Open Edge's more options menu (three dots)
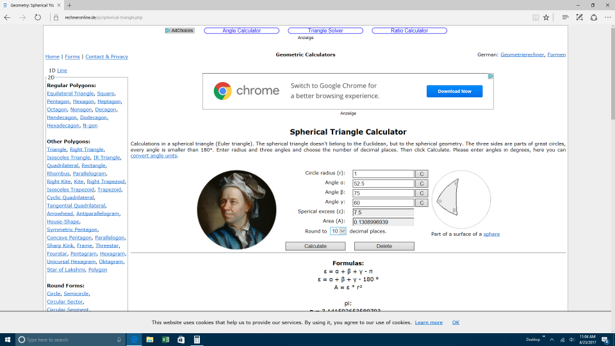This screenshot has width=615, height=346. click(609, 17)
